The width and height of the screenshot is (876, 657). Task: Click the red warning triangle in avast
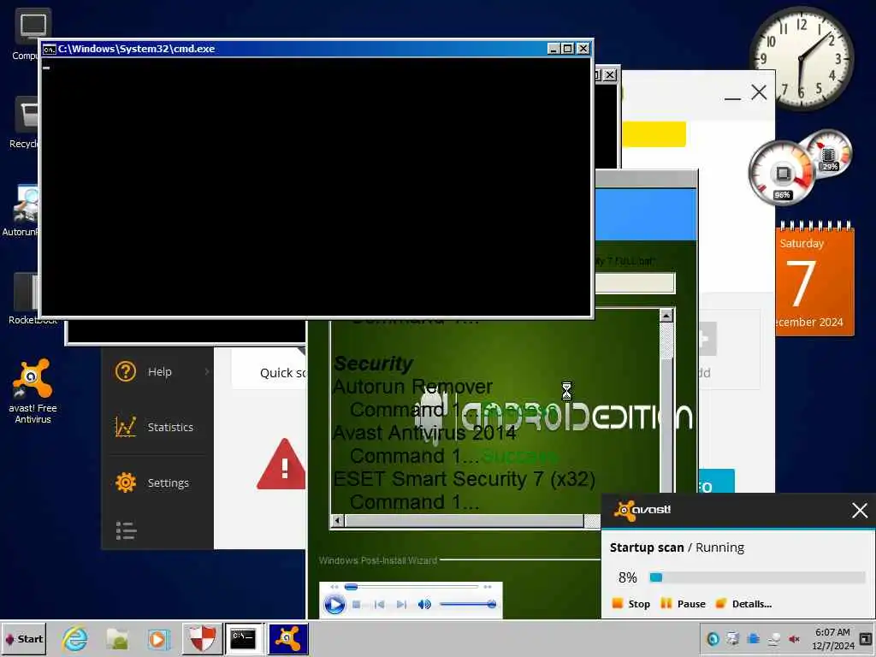(281, 465)
